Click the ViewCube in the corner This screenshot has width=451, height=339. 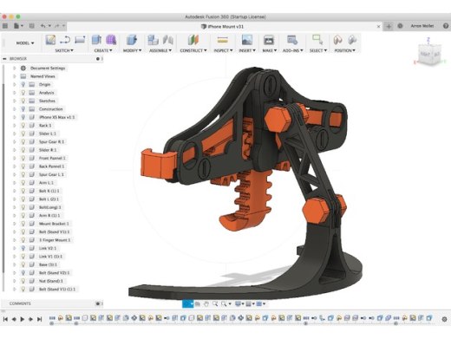(430, 54)
